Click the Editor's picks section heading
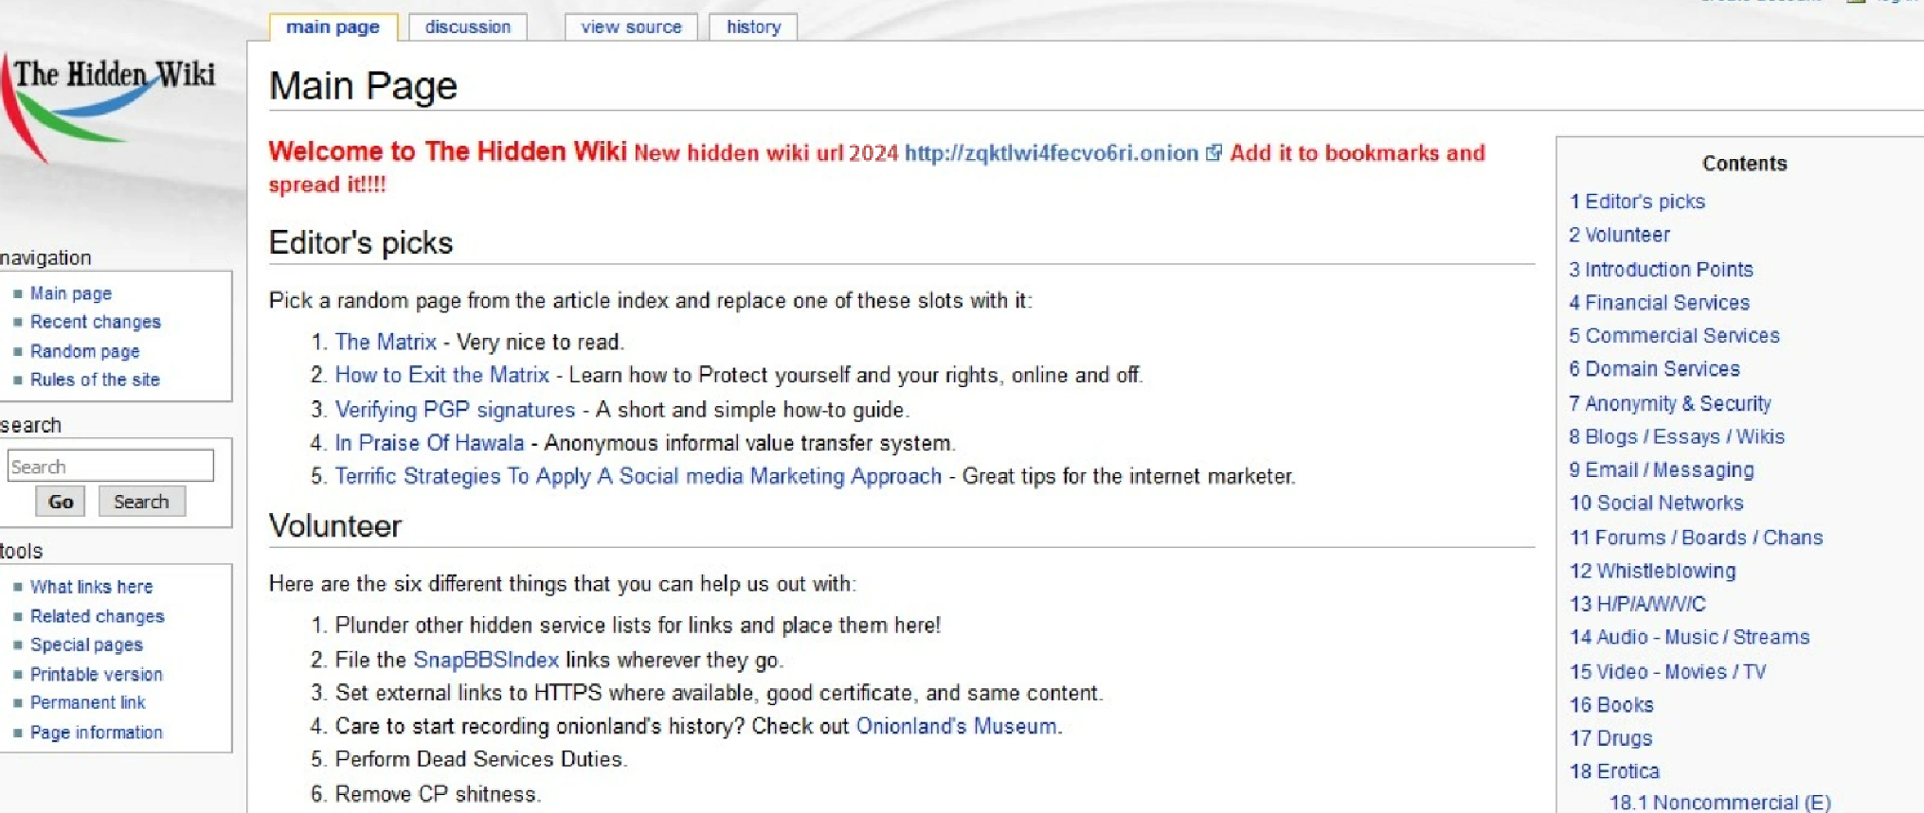 [361, 243]
